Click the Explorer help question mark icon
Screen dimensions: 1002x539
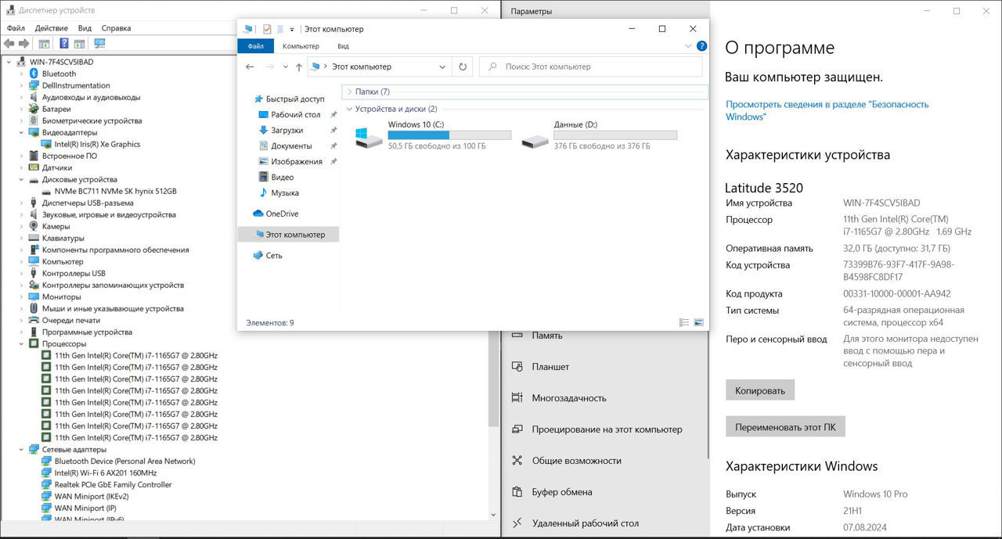(x=701, y=46)
